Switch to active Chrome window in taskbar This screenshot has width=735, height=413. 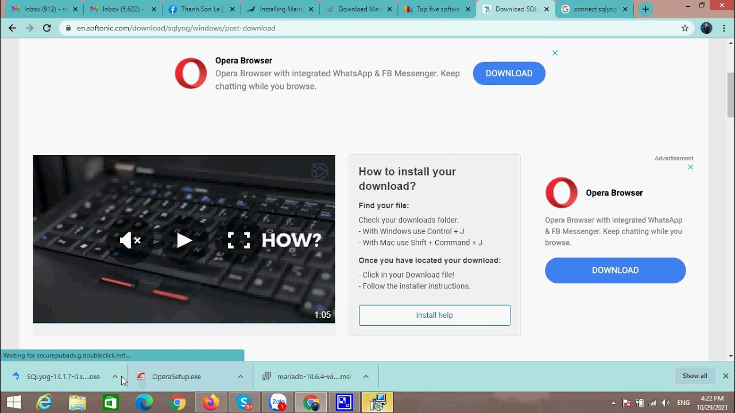(312, 403)
